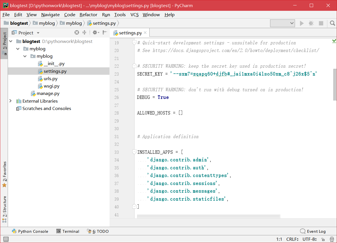Click the scroll-from-source target icon
Screen dimensions: 337x243
pos(77,32)
